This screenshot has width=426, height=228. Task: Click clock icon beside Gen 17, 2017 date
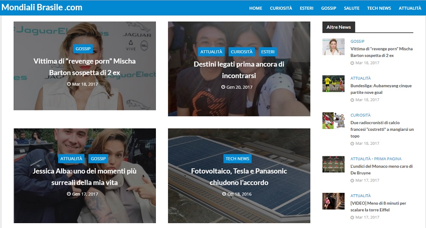pos(69,194)
